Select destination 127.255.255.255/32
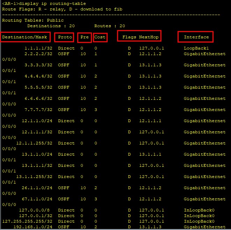Viewport: 231px width, 230px height. (x=27, y=222)
